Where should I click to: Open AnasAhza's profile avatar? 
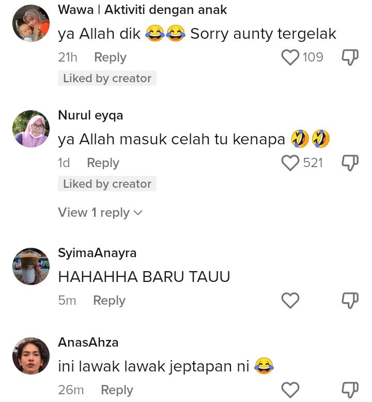tap(31, 356)
